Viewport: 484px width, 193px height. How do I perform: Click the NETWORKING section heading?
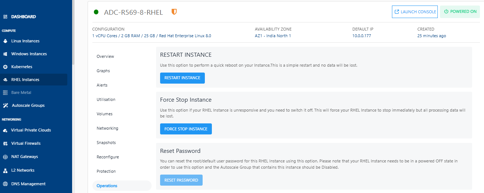(x=11, y=120)
